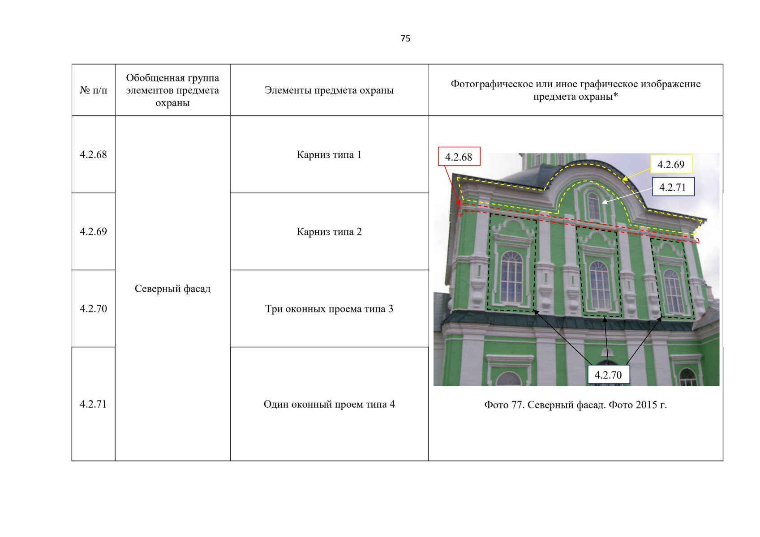
Task: Click the "Северный фасад" group cell
Action: tap(172, 289)
